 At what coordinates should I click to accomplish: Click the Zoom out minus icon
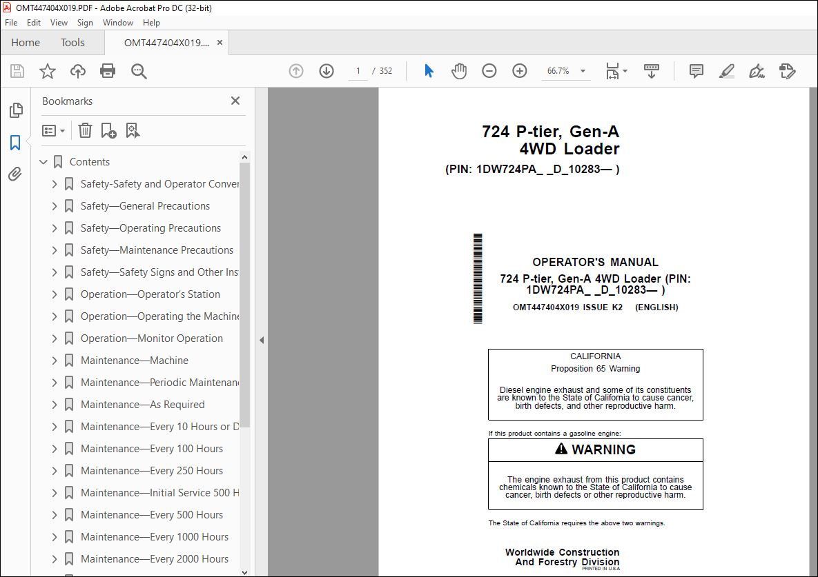[x=489, y=71]
